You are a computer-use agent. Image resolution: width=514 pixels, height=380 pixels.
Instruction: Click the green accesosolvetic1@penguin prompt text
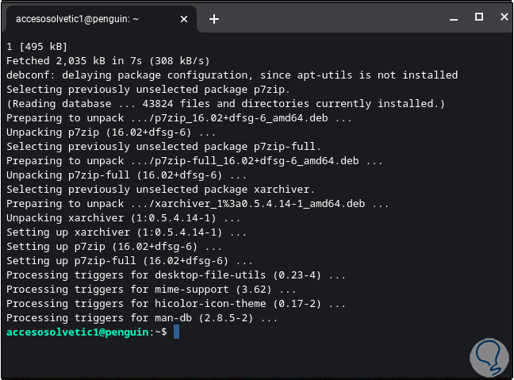point(78,332)
